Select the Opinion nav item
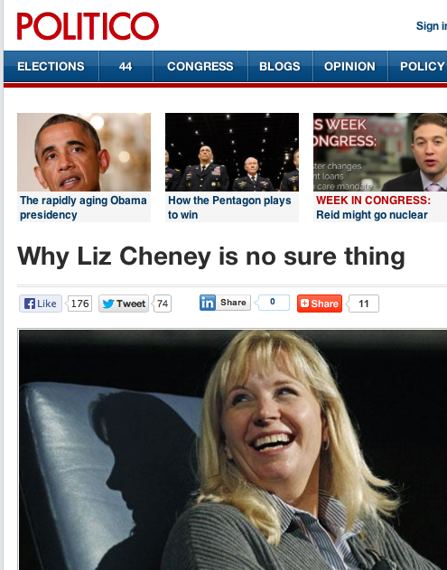447x570 pixels. [350, 67]
